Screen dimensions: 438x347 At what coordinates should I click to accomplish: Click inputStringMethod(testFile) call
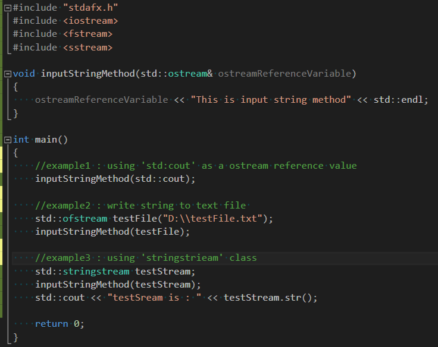pos(112,232)
